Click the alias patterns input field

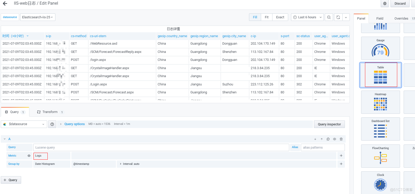(x=323, y=148)
